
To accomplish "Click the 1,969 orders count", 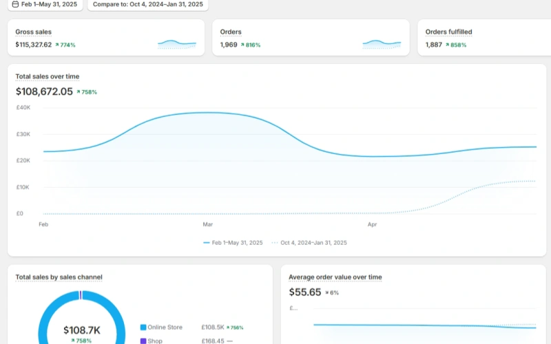I will point(229,45).
